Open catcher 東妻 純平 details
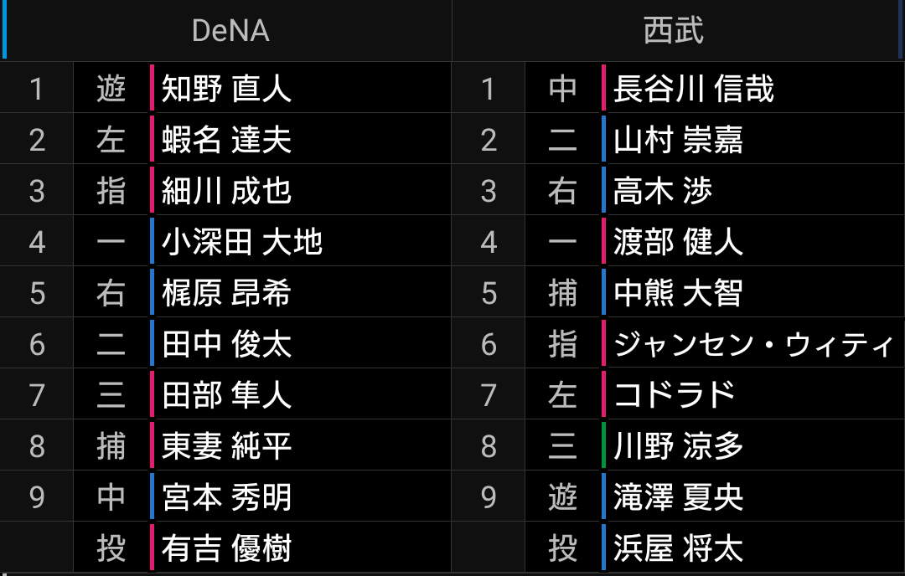 [x=226, y=446]
